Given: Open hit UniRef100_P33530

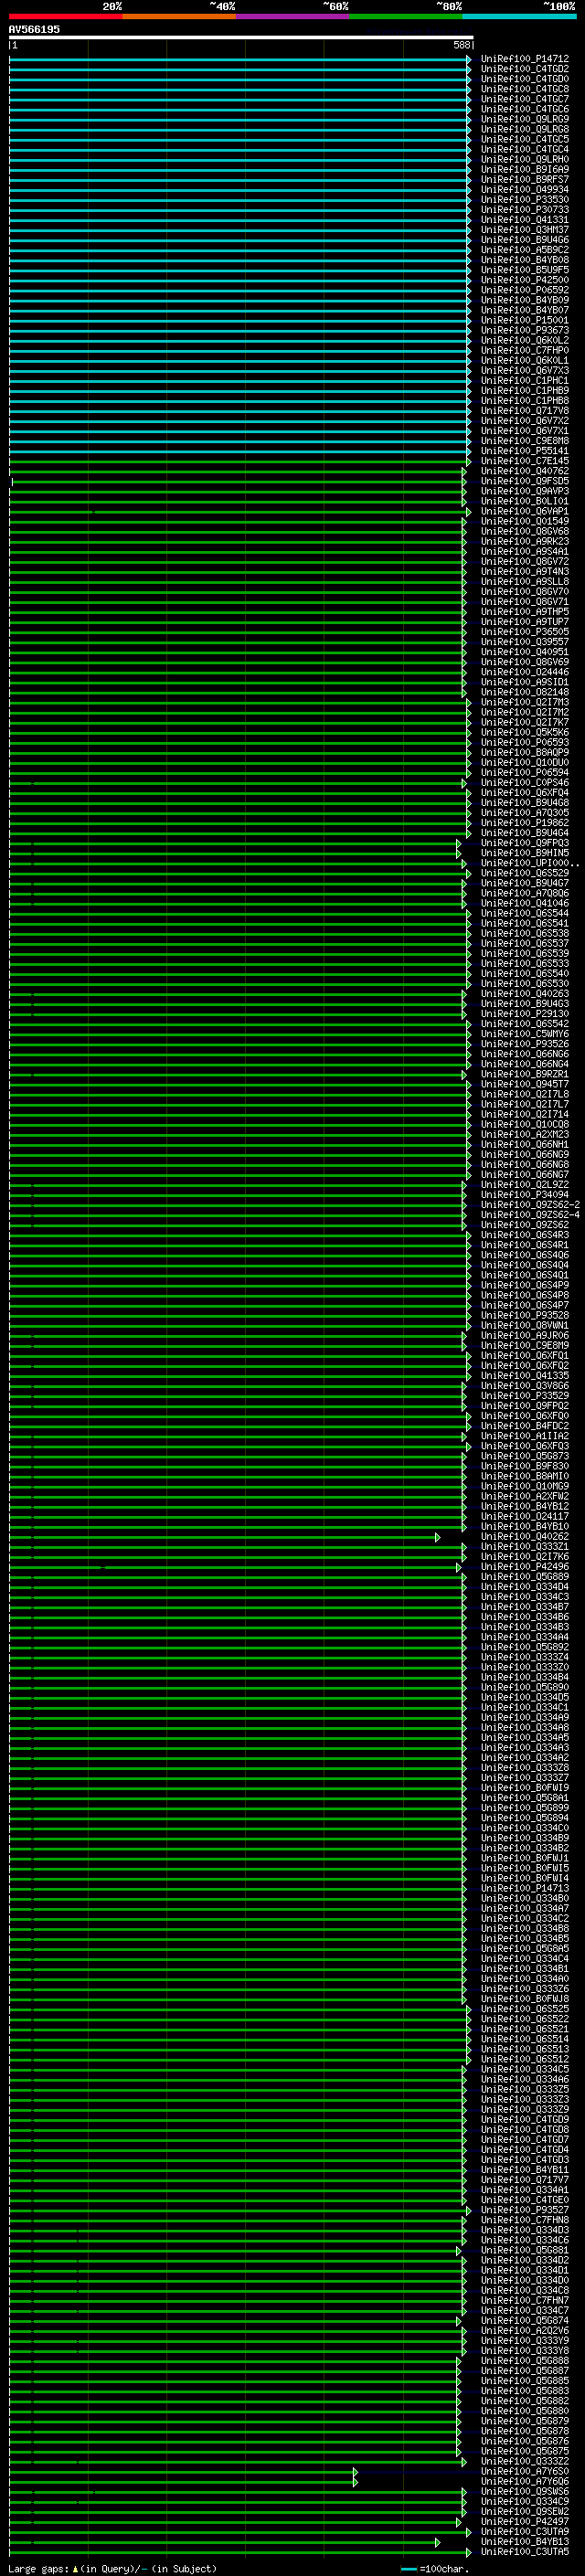Looking at the screenshot, I should click(525, 200).
